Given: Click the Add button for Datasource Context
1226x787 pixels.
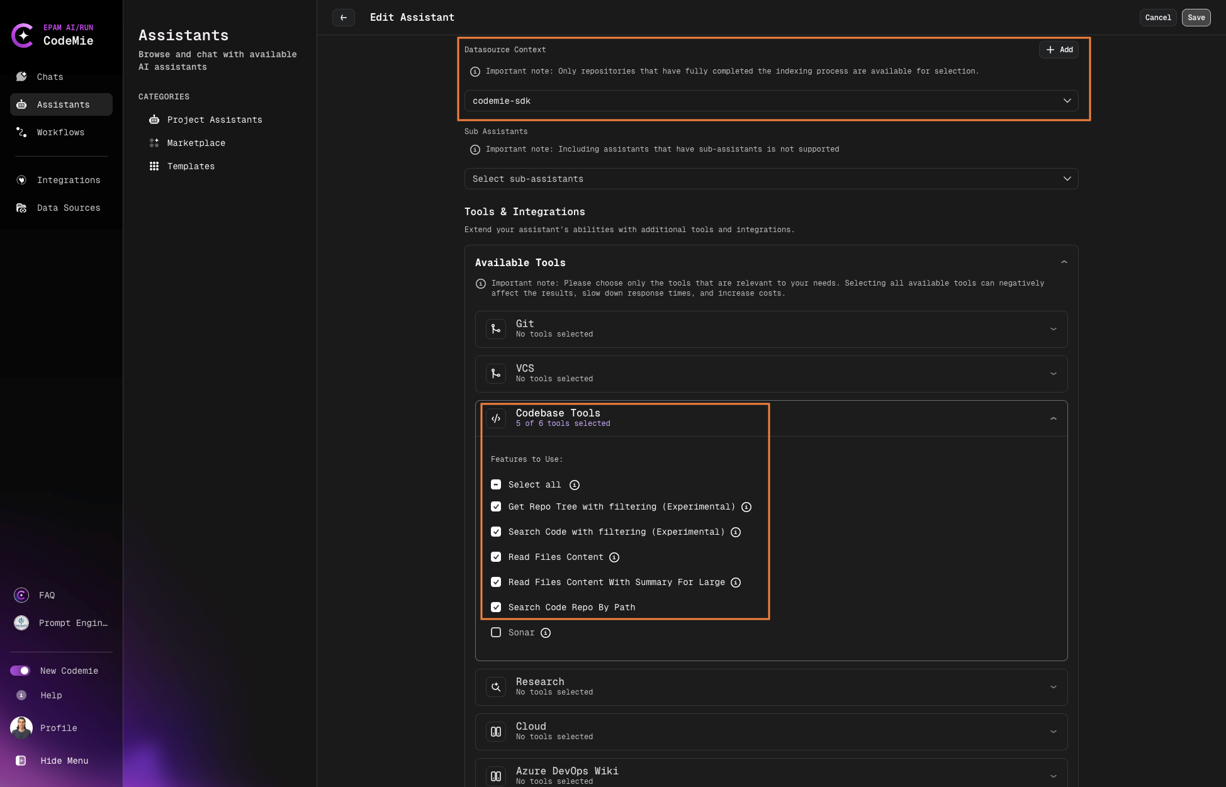Looking at the screenshot, I should pos(1059,49).
